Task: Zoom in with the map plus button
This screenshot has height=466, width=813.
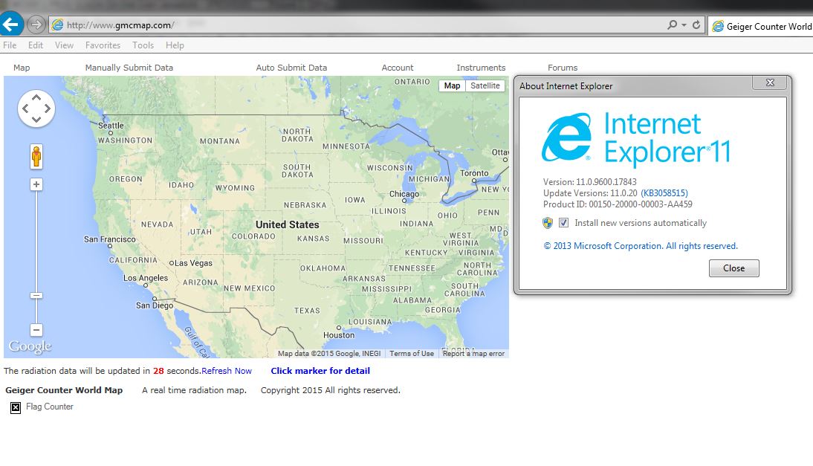Action: [x=36, y=184]
